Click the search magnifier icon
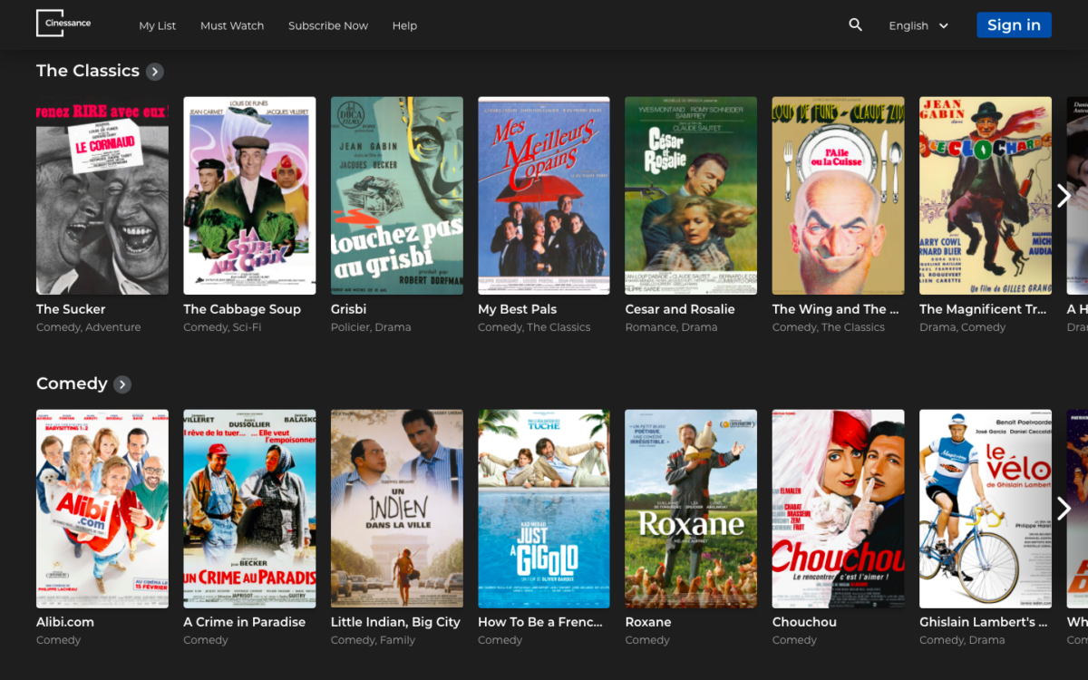The height and width of the screenshot is (680, 1088). (855, 24)
